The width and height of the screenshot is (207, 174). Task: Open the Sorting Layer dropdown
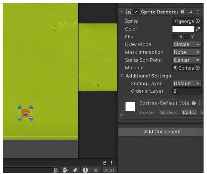tap(187, 83)
